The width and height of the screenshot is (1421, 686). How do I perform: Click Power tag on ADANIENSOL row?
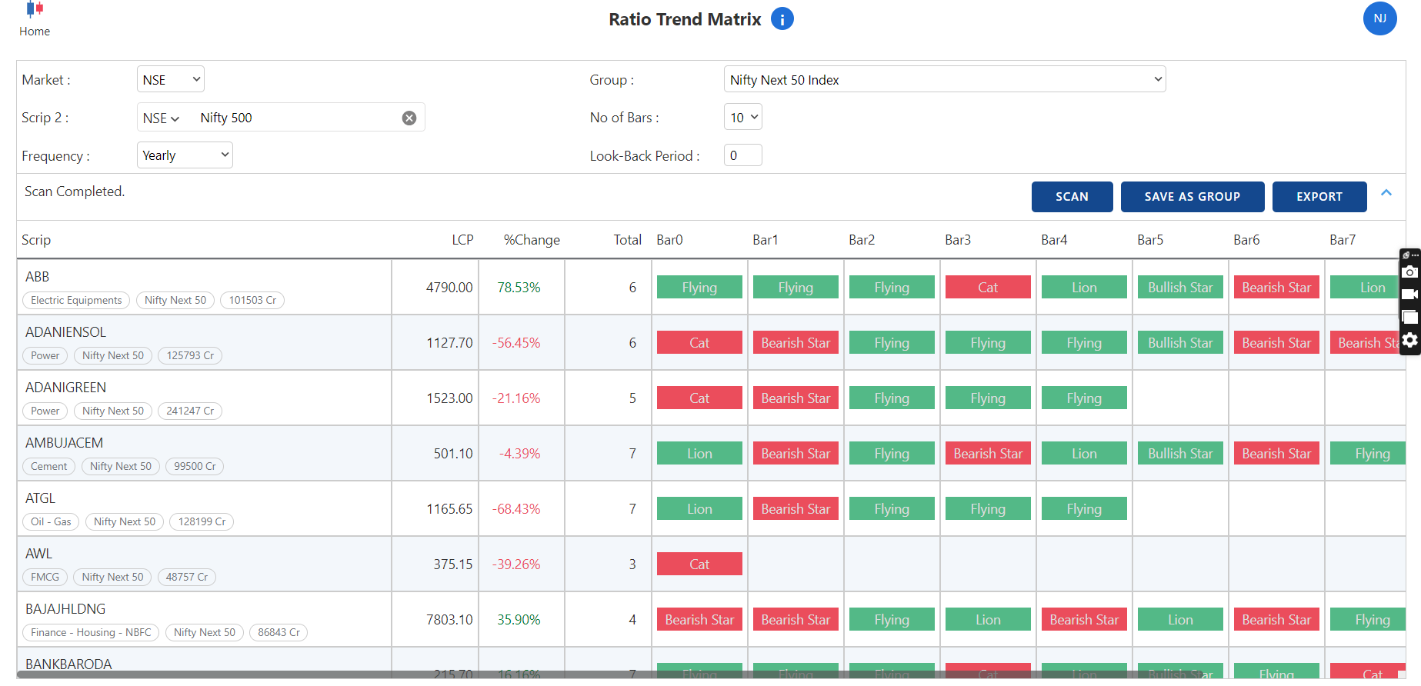45,355
